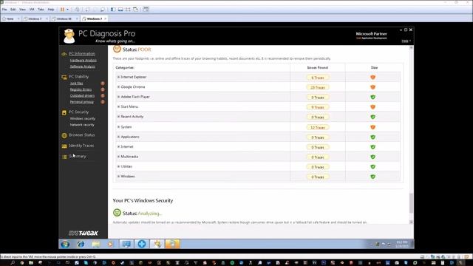Click orange warning shield in Start Menu row
The image size is (473, 266).
372,107
